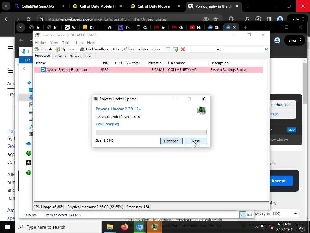The width and height of the screenshot is (310, 233).
Task: Bookmark the page with the star icon
Action: 216,19
